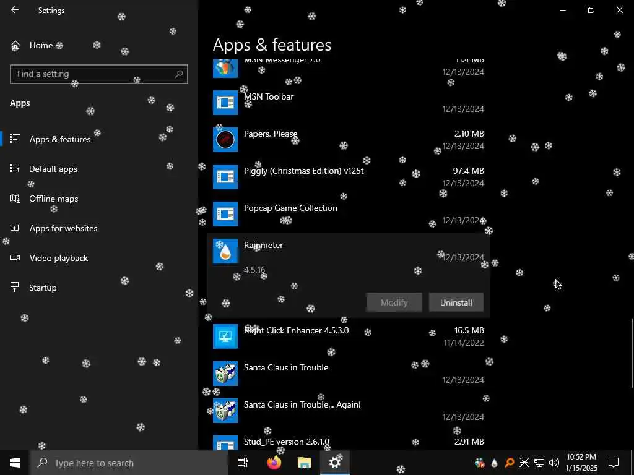Select Santa Claus in Trouble... Again! entry
634x475 pixels.
[349, 411]
